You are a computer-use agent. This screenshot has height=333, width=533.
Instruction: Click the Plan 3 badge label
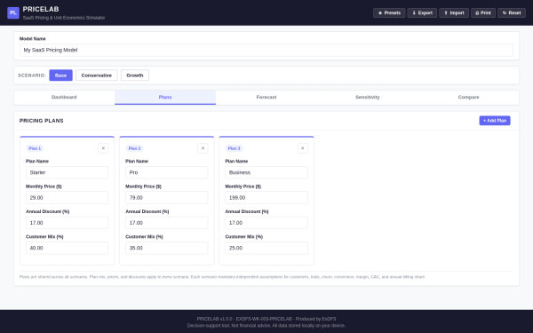pos(234,148)
